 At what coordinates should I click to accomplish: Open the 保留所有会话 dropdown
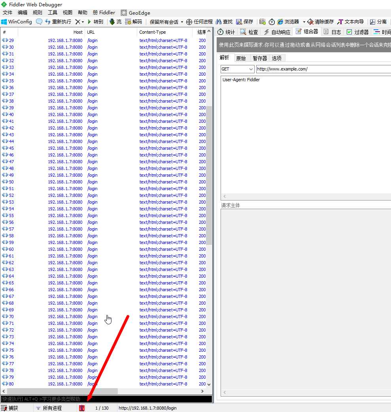click(x=166, y=22)
